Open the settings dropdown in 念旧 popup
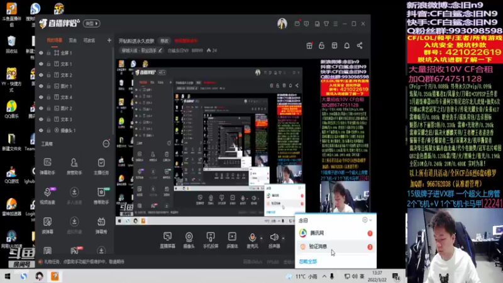Viewport: 503px width, 283px height. pos(370,220)
